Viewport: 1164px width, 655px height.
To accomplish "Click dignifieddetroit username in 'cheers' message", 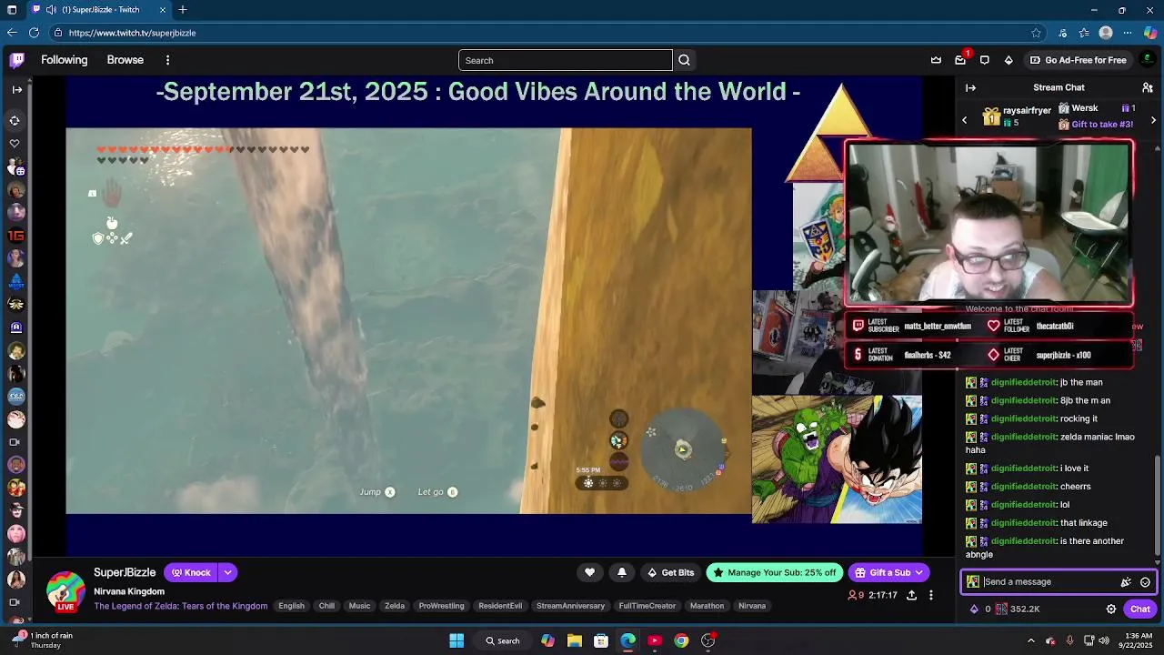I will 1023,487.
